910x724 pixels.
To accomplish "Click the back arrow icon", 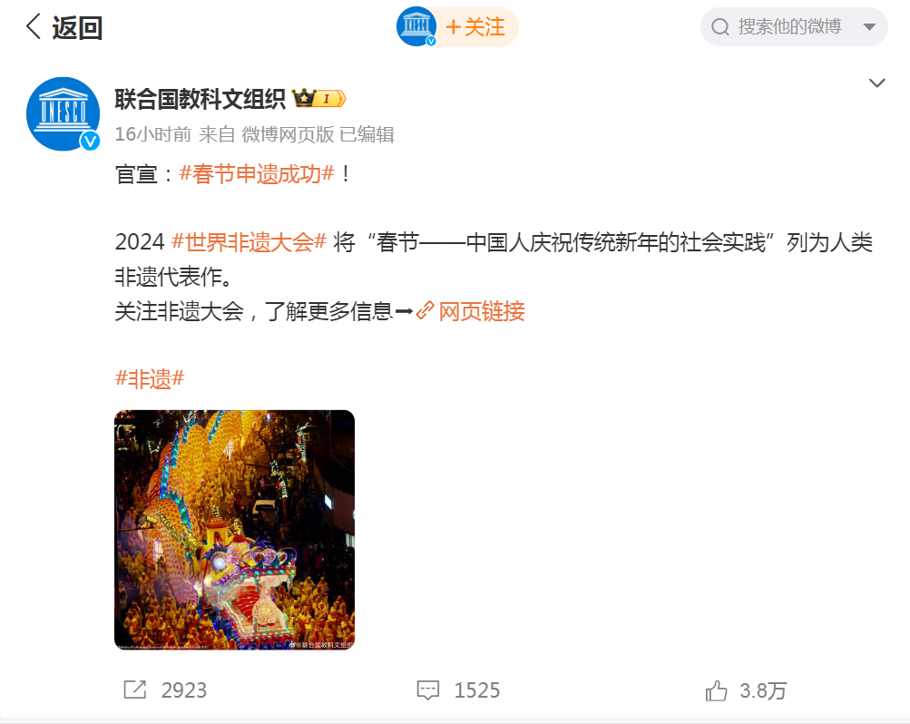I will [x=34, y=26].
